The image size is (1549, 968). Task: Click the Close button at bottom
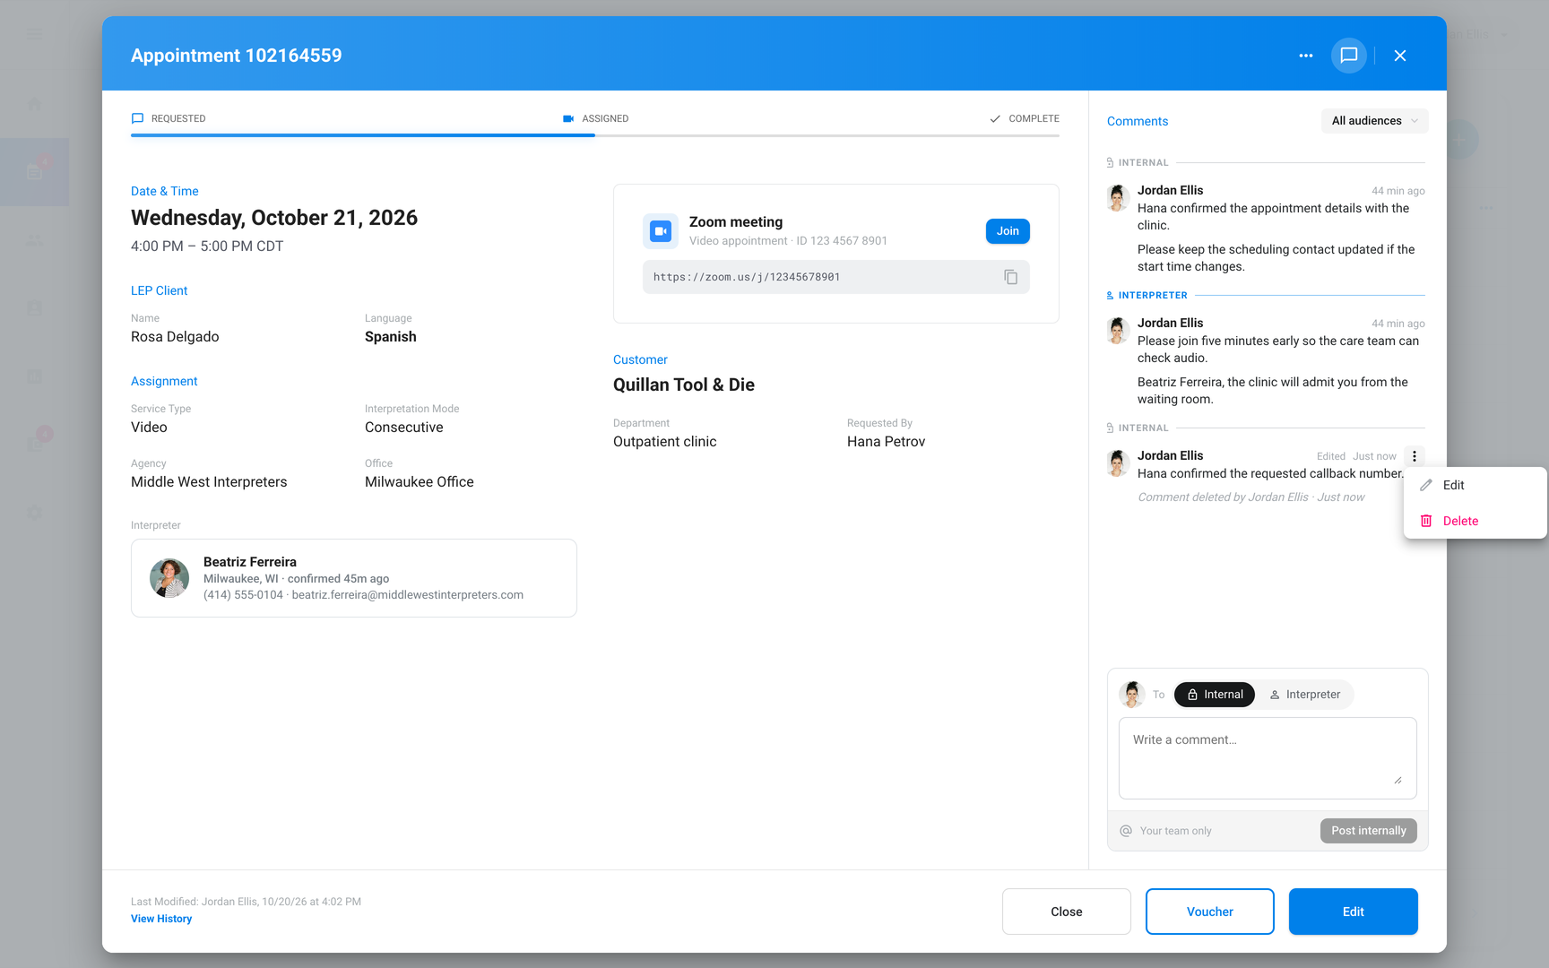(x=1067, y=912)
